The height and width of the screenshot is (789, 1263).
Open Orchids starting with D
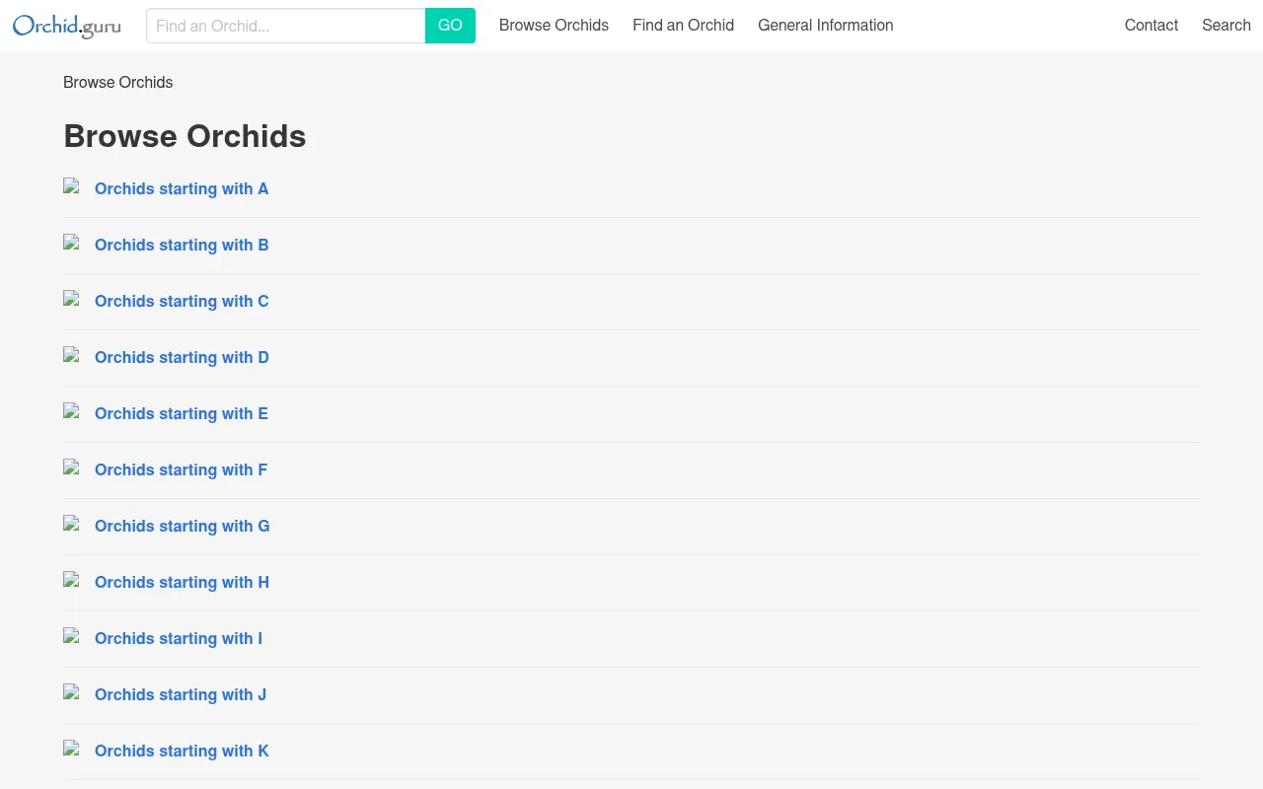coord(182,357)
